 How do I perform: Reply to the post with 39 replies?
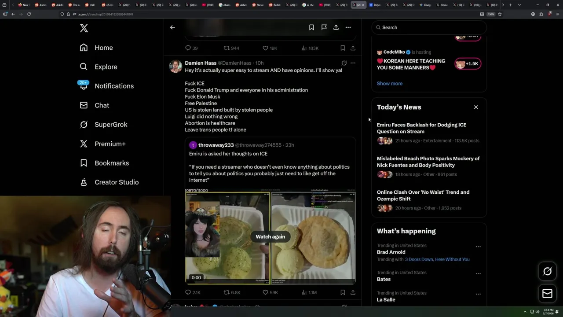pos(191,48)
